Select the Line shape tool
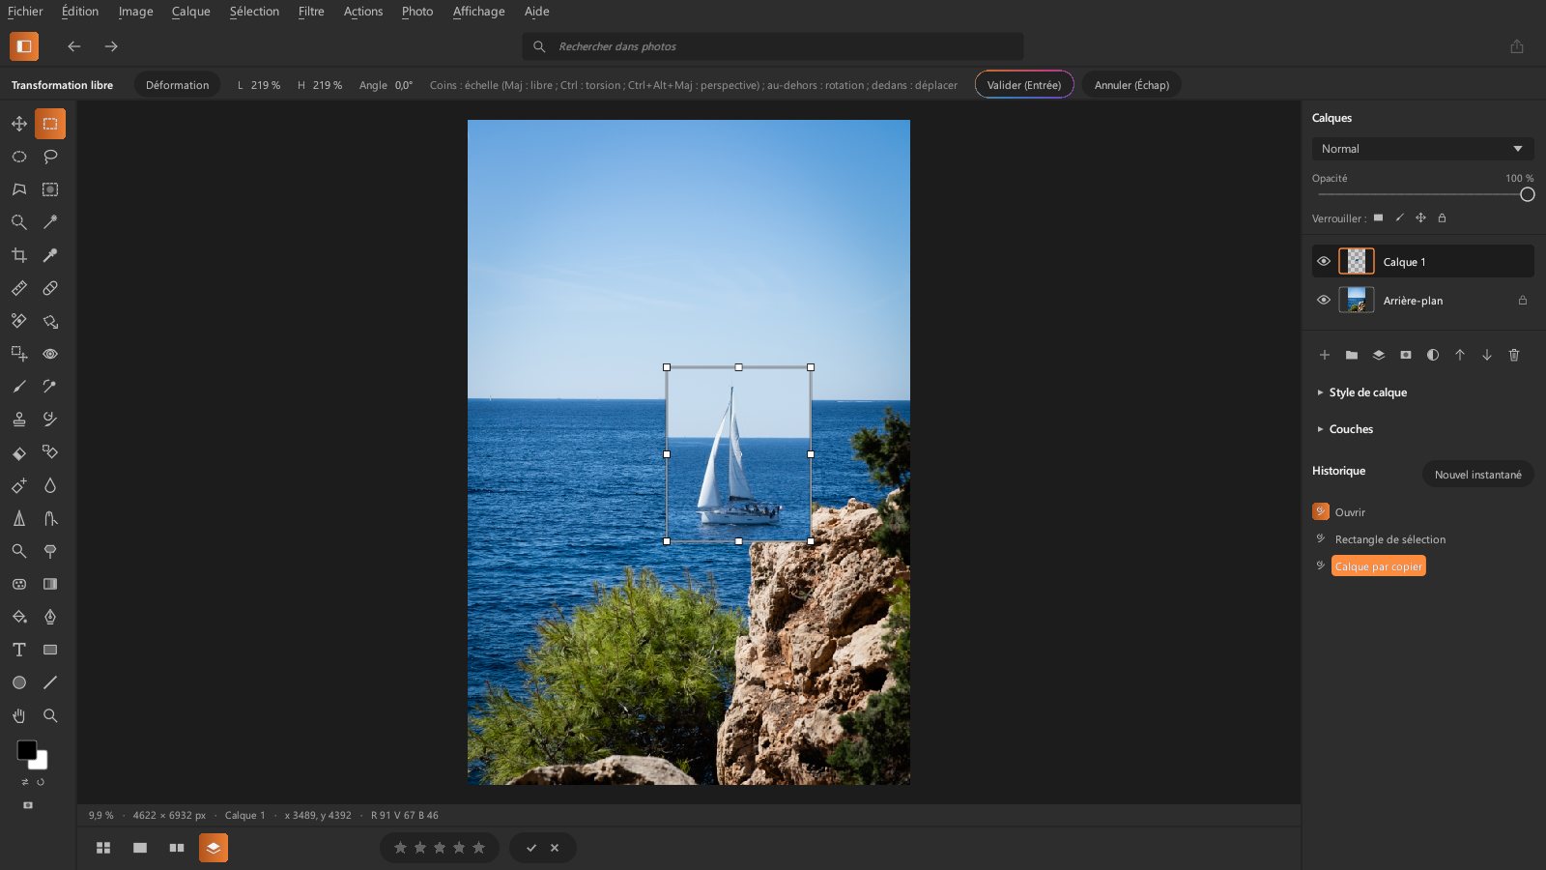Viewport: 1546px width, 870px height. pos(50,682)
